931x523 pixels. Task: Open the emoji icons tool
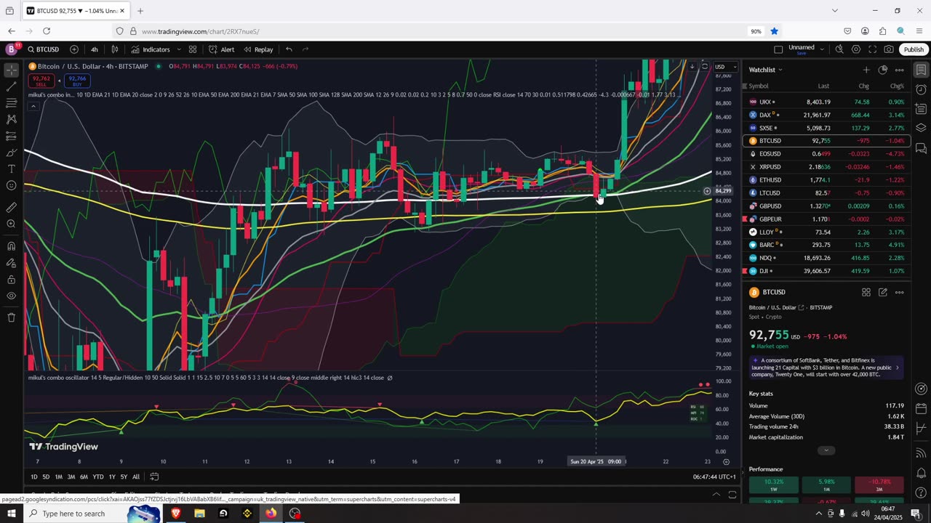[x=11, y=185]
